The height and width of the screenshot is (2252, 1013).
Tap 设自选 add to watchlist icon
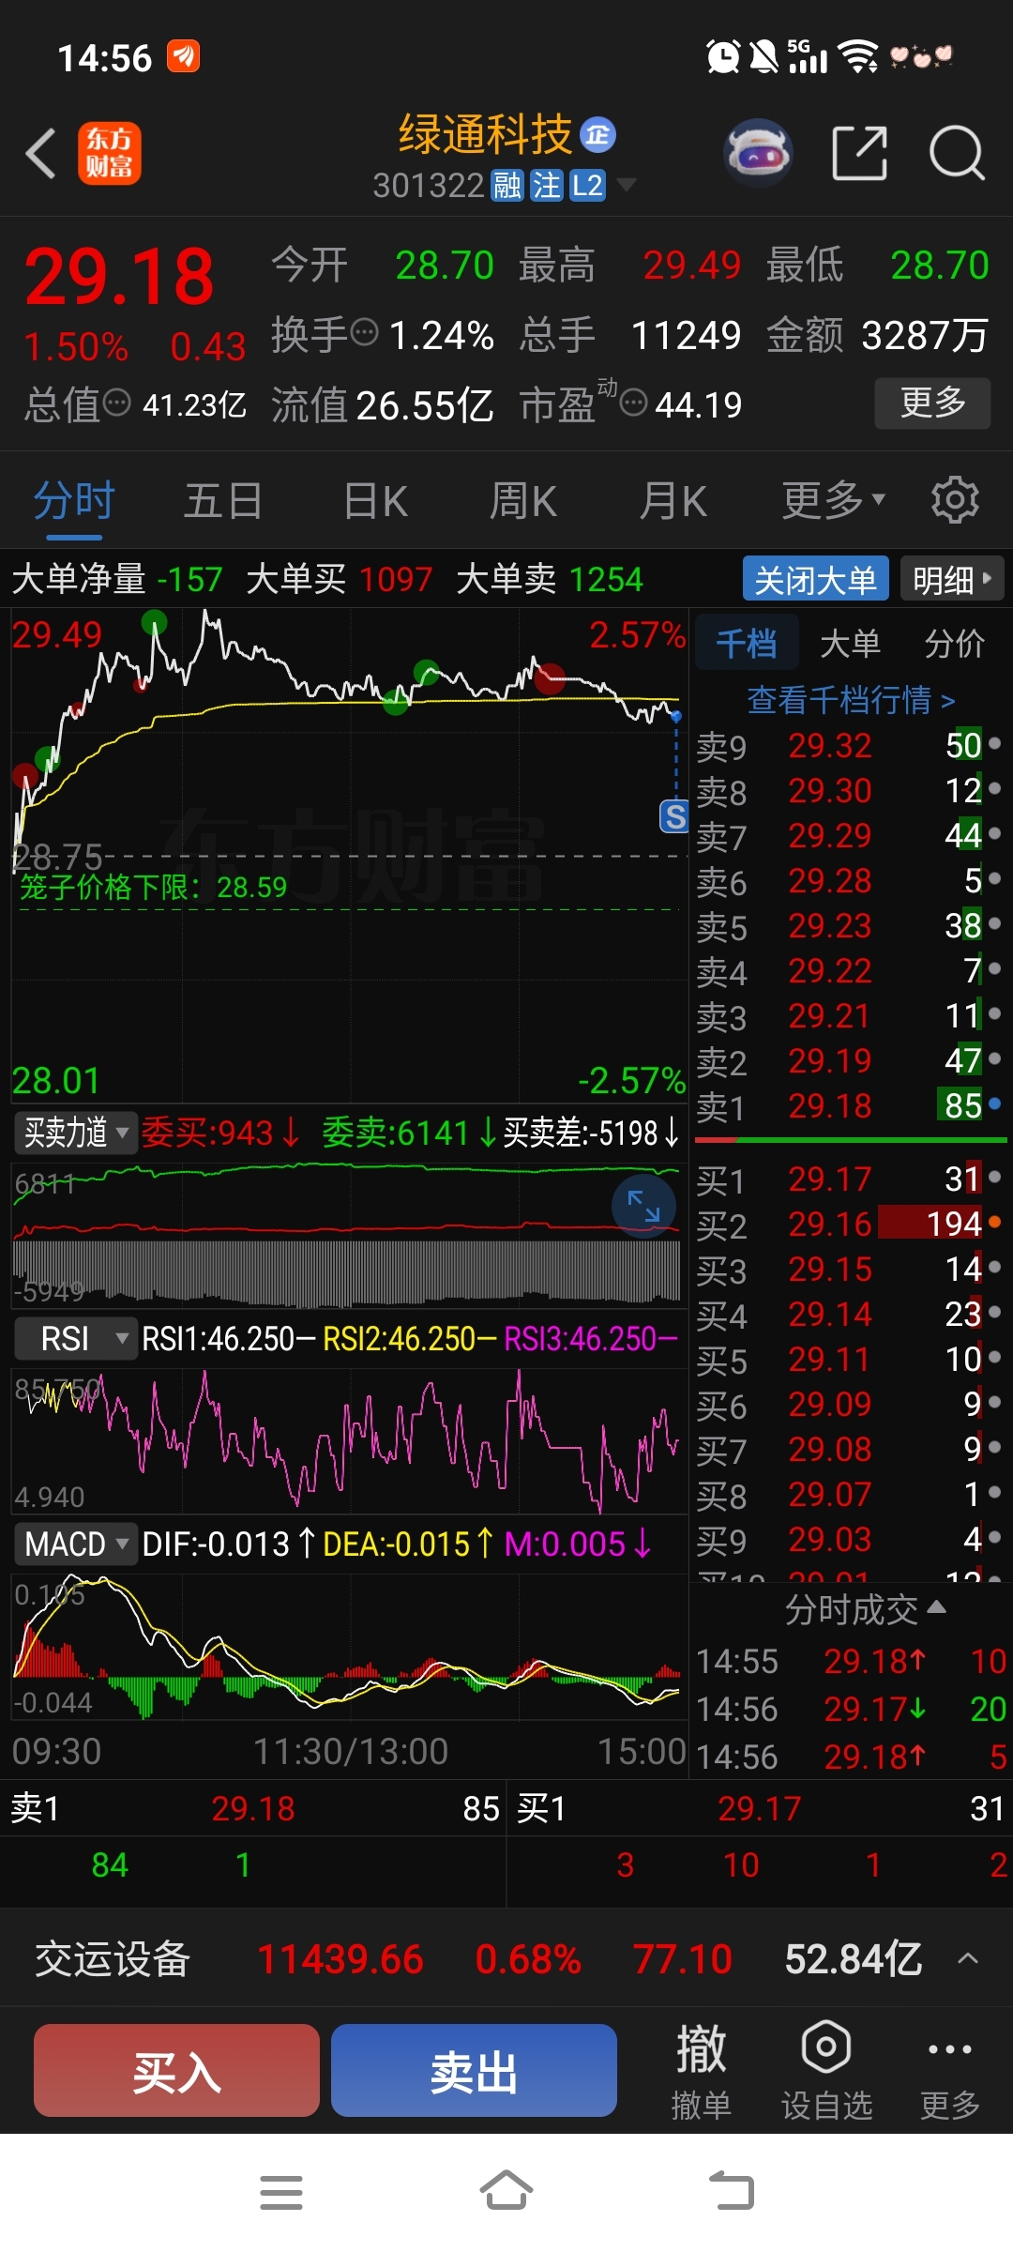tap(826, 2071)
